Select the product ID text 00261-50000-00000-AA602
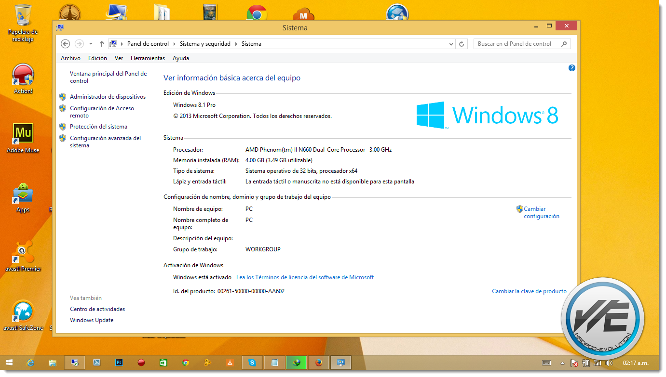 click(251, 291)
